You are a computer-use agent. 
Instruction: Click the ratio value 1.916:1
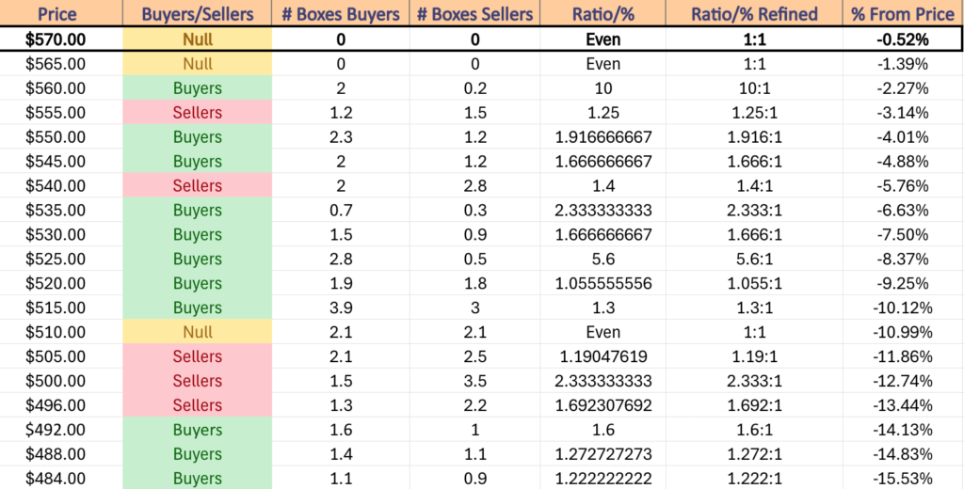click(754, 137)
